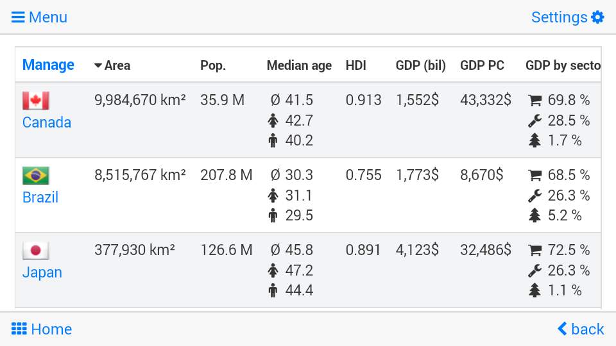Sort by the HDI column header

click(356, 65)
